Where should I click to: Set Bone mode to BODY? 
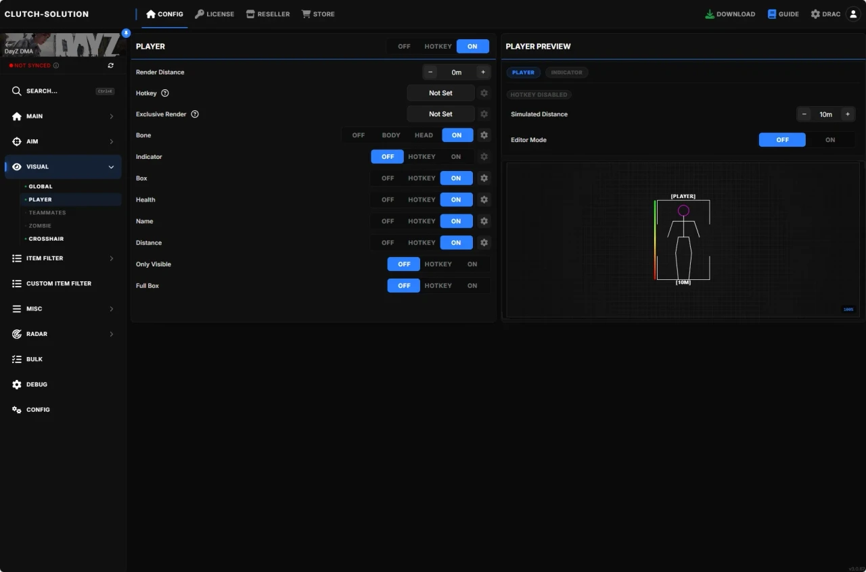pyautogui.click(x=391, y=135)
